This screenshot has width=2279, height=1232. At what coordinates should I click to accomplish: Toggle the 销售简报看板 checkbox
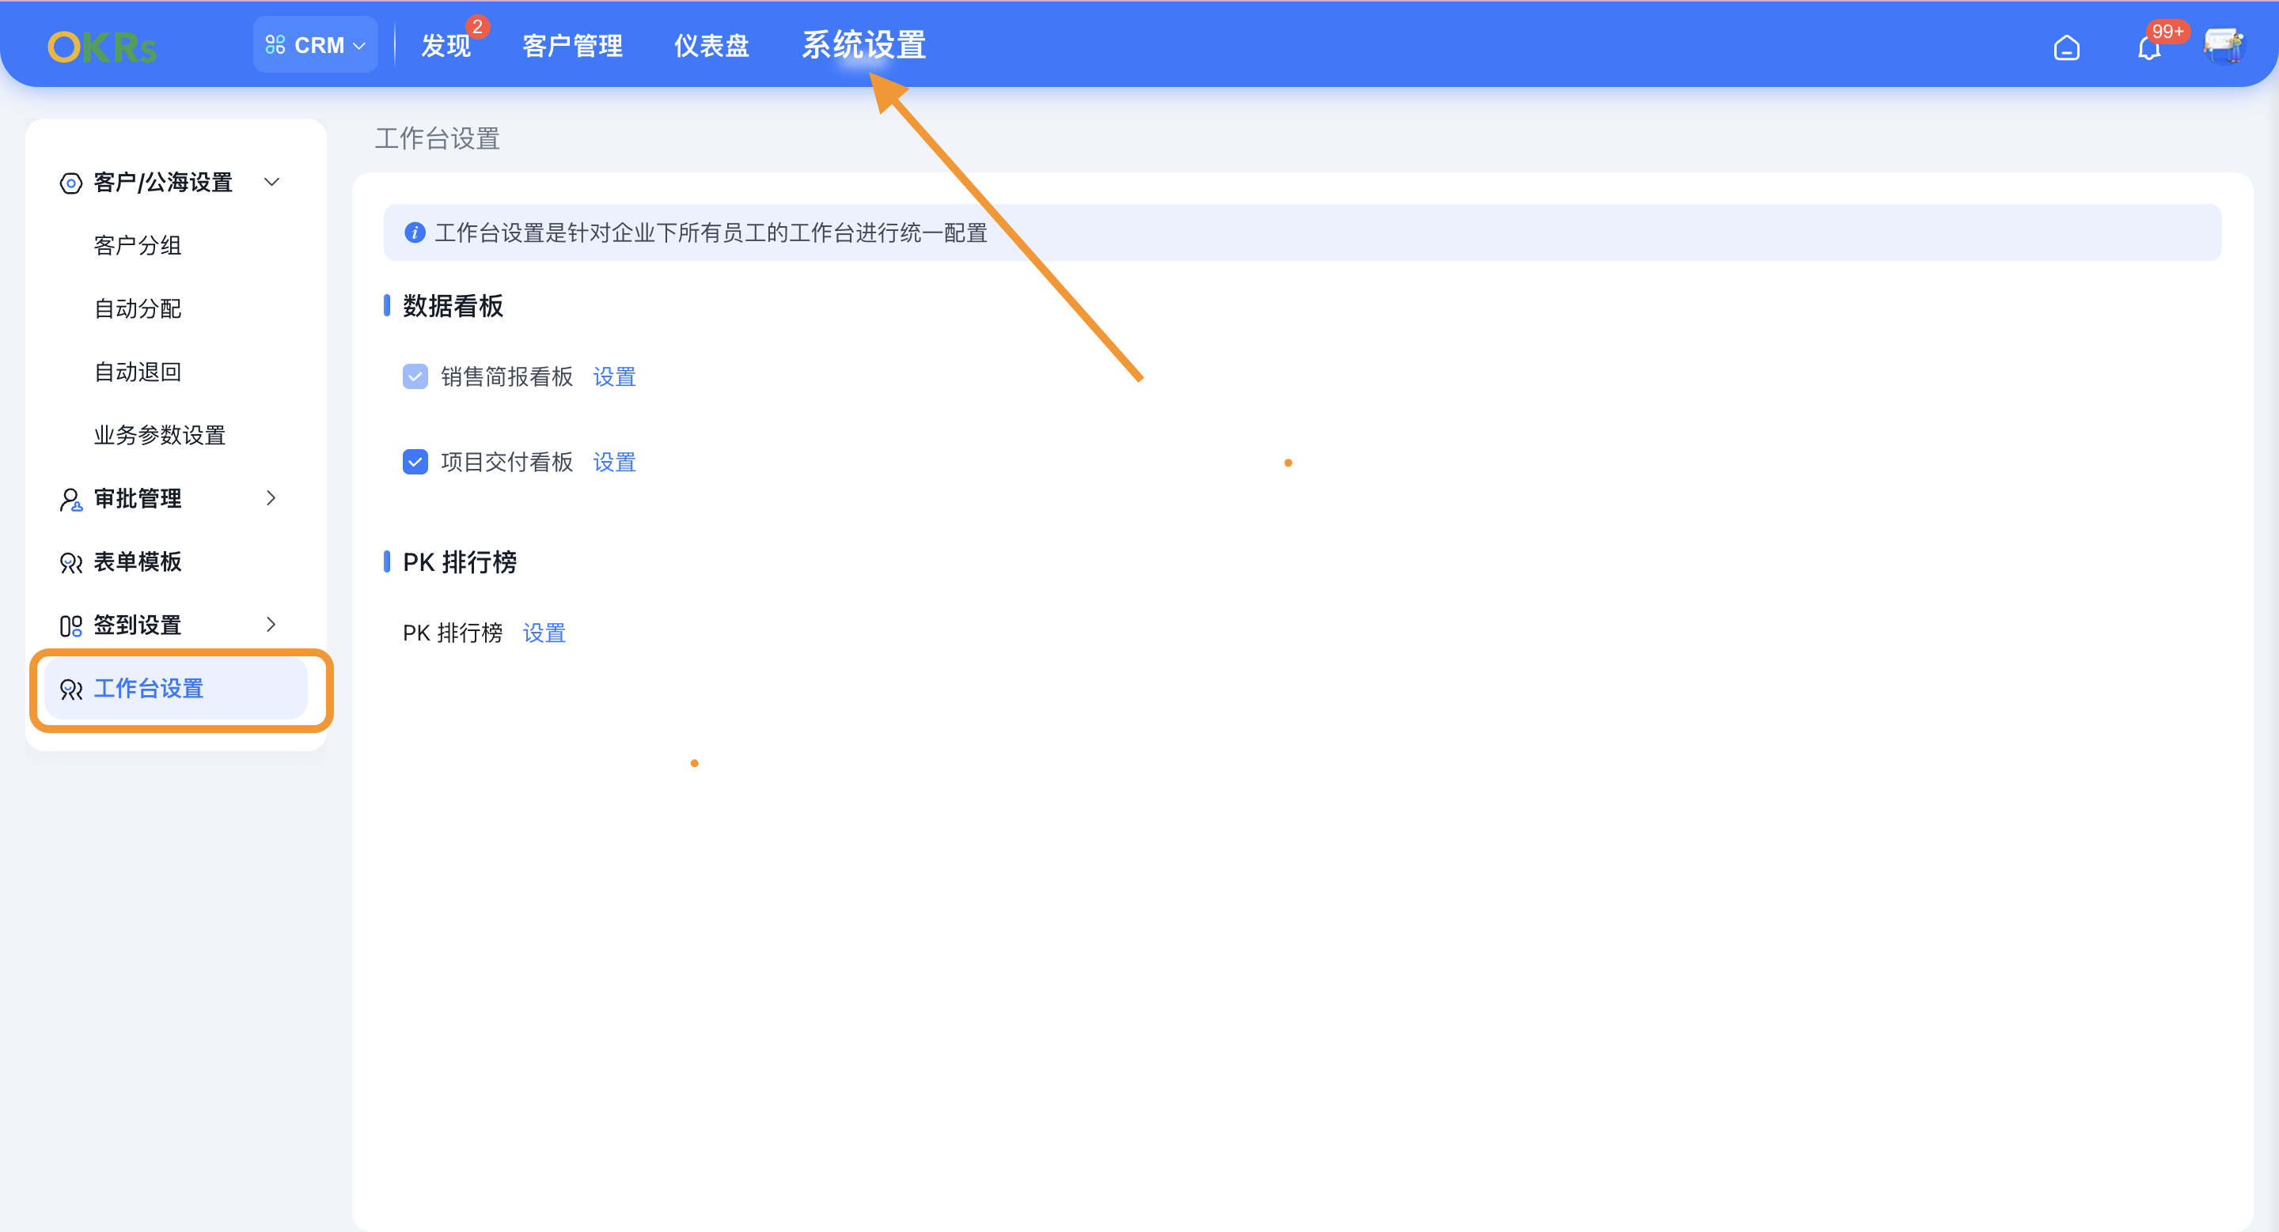tap(415, 376)
